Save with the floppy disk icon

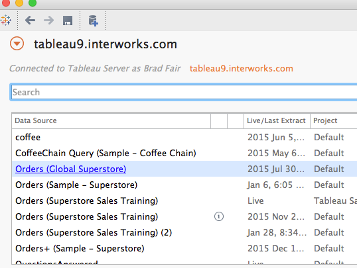68,21
